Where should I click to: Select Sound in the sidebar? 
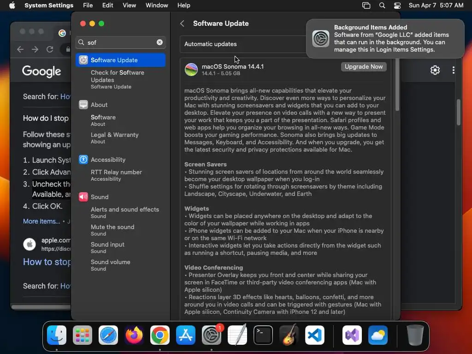pyautogui.click(x=120, y=197)
